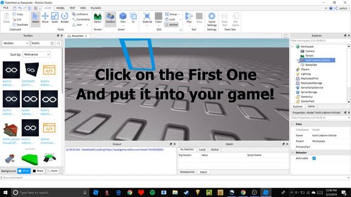Open the Models category dropdown in Toolbox
Image resolution: width=351 pixels, height=197 pixels.
(16, 43)
